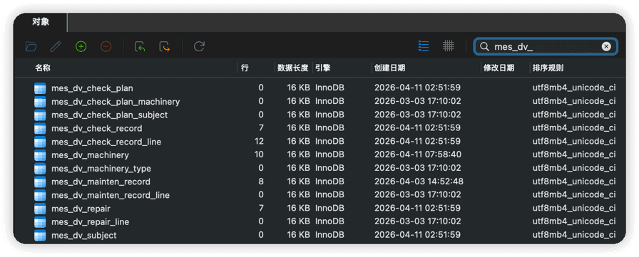Click table icon beside mes_dv_check_record
The image size is (639, 257).
click(40, 128)
